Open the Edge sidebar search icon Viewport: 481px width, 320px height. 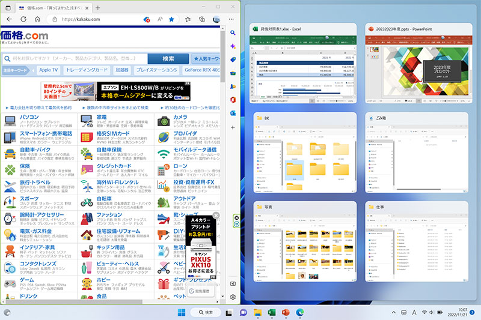click(233, 33)
